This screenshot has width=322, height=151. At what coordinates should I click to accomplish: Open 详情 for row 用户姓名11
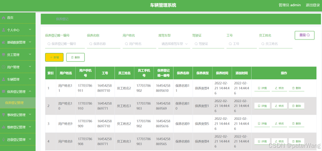262,88
